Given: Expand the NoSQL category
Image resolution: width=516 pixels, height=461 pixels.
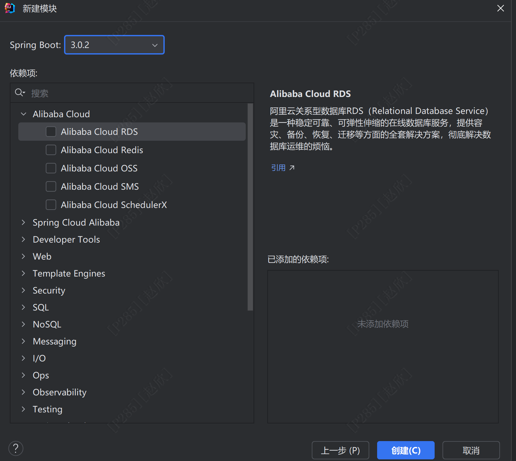Looking at the screenshot, I should point(24,324).
